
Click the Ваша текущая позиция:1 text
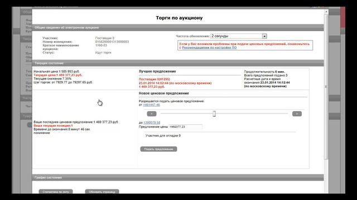tap(54, 126)
